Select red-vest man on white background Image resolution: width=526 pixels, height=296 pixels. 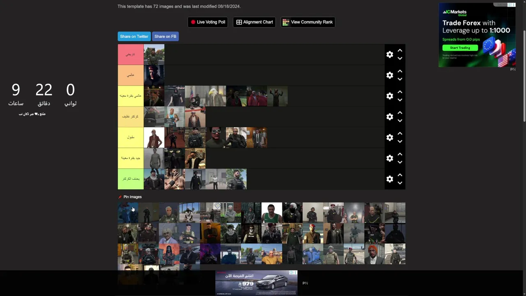tap(154, 137)
